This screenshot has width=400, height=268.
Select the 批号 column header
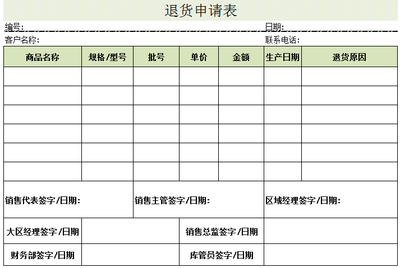coord(156,57)
